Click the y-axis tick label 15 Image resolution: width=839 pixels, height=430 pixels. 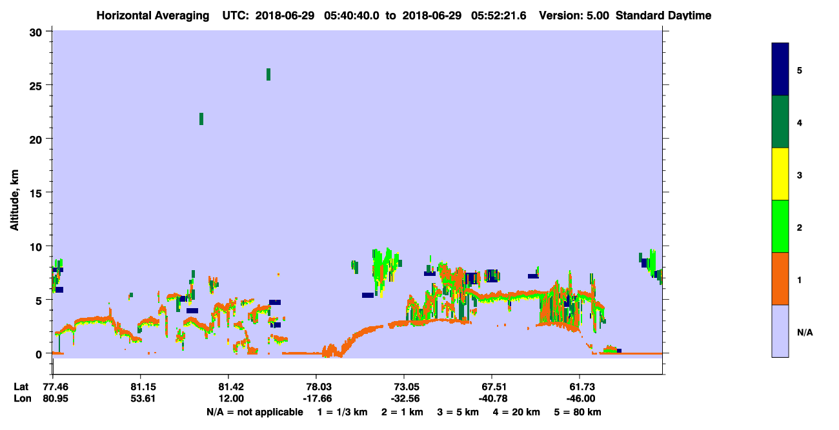37,193
